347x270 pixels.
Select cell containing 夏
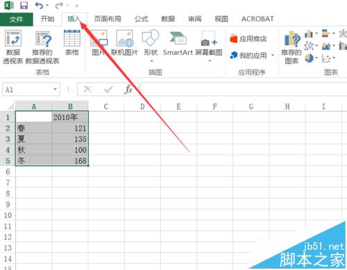(x=34, y=139)
